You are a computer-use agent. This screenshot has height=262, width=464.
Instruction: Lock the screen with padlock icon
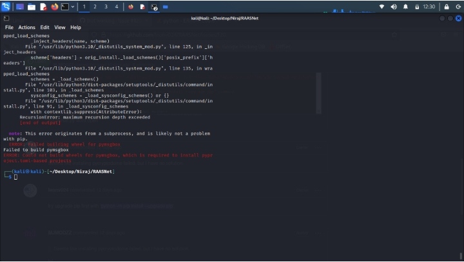point(447,6)
